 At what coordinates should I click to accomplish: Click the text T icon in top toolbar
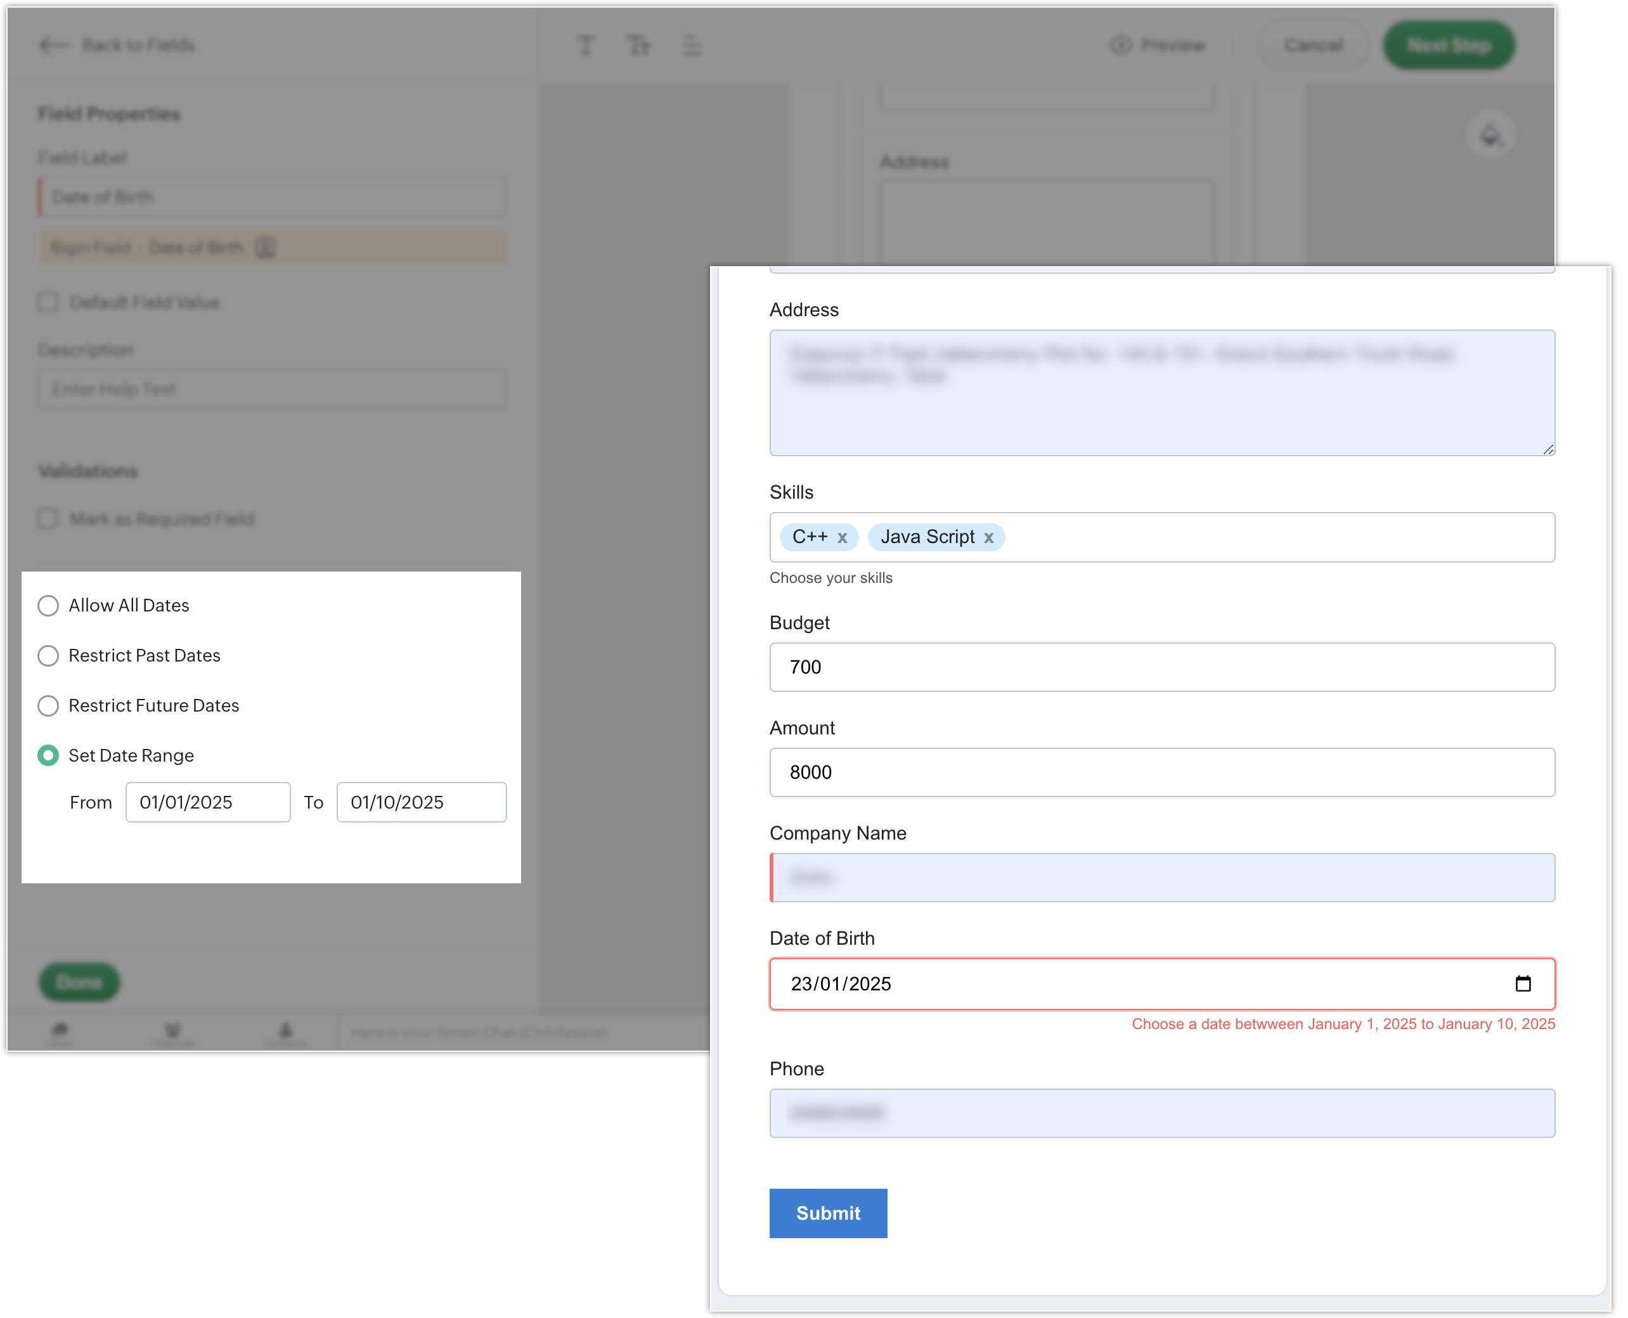click(585, 46)
